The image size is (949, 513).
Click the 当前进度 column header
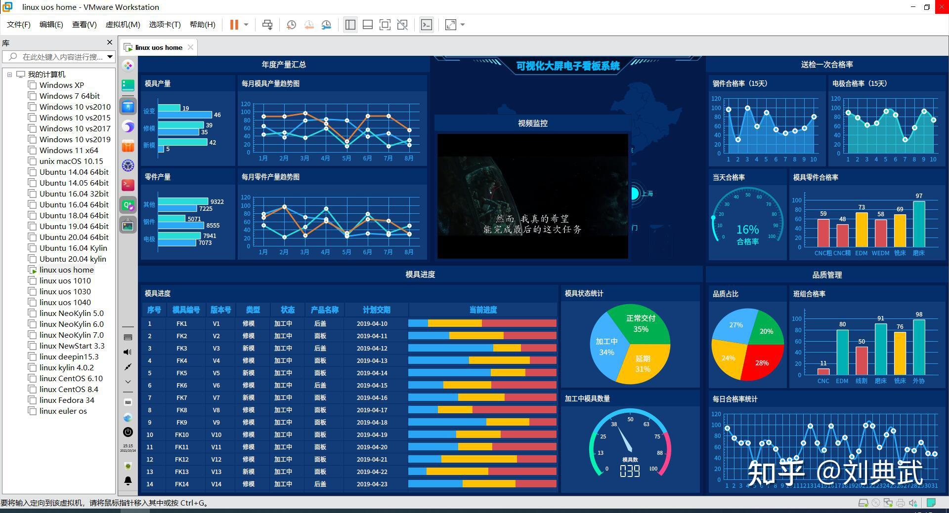[x=483, y=310]
